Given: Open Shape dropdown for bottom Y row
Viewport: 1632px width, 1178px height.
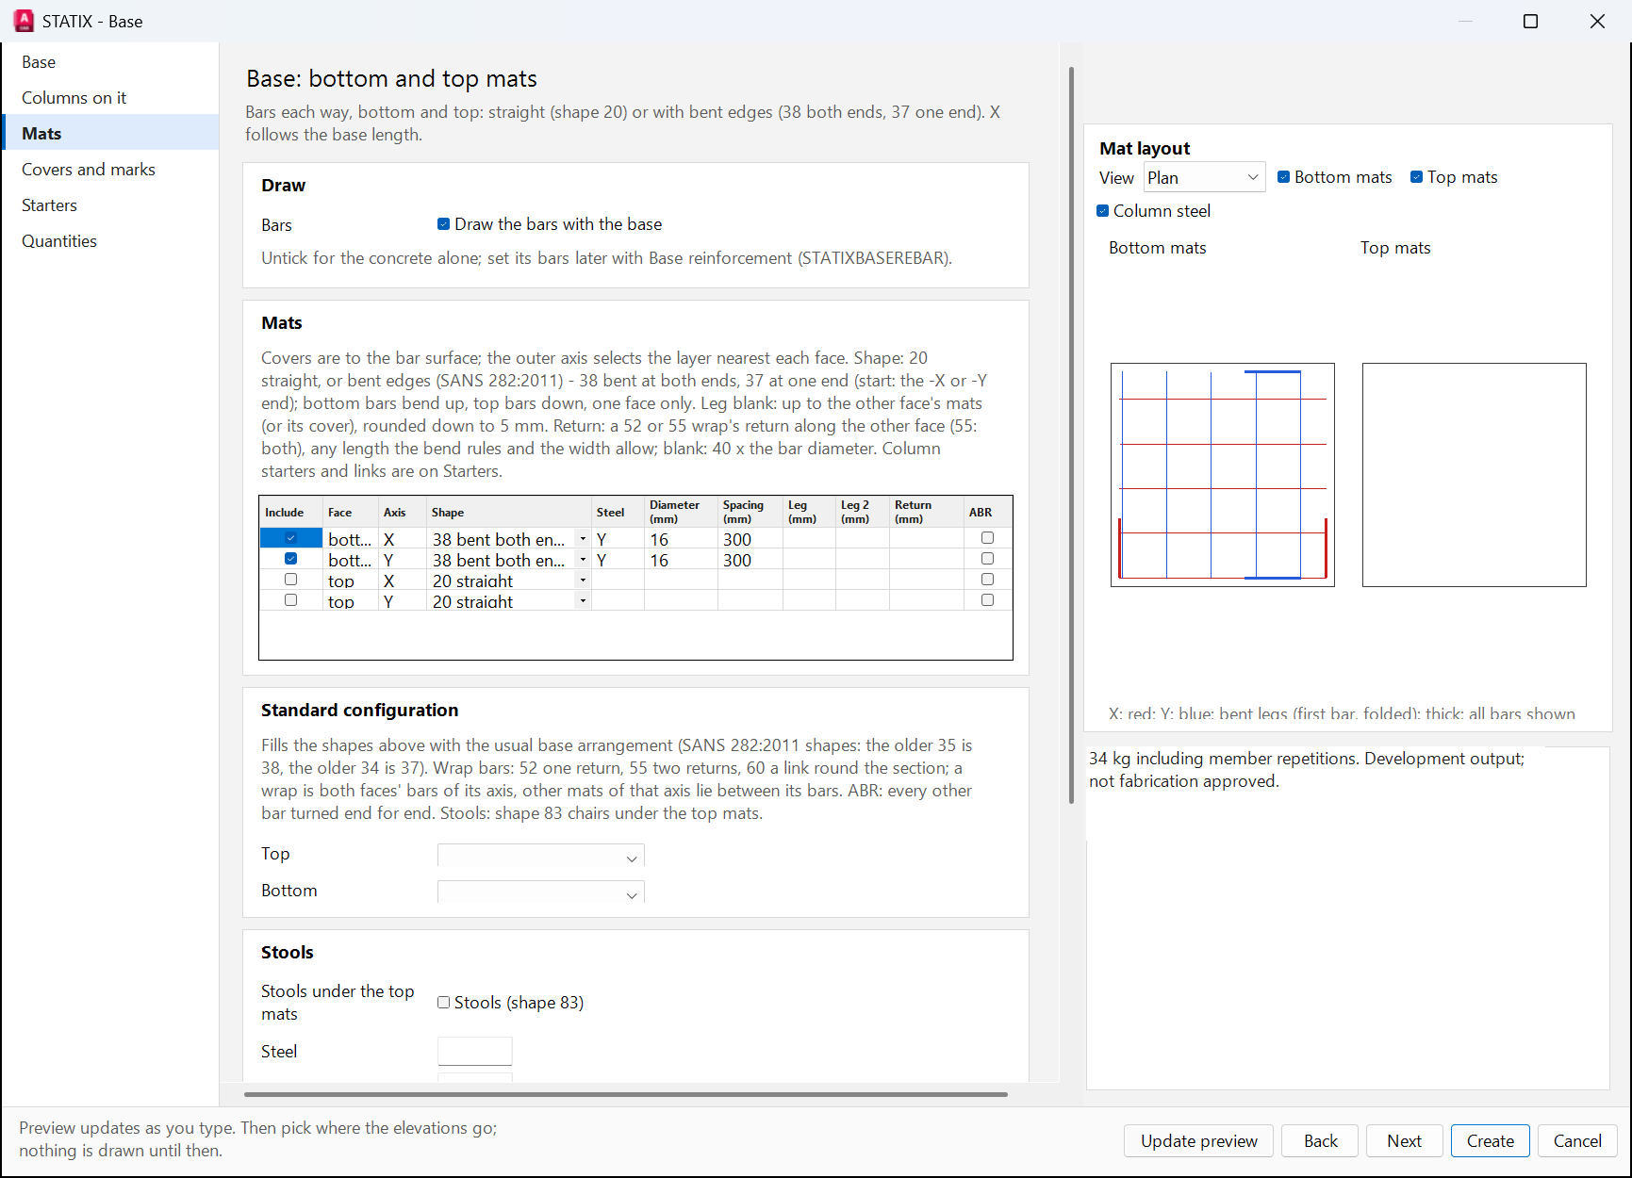Looking at the screenshot, I should coord(583,560).
